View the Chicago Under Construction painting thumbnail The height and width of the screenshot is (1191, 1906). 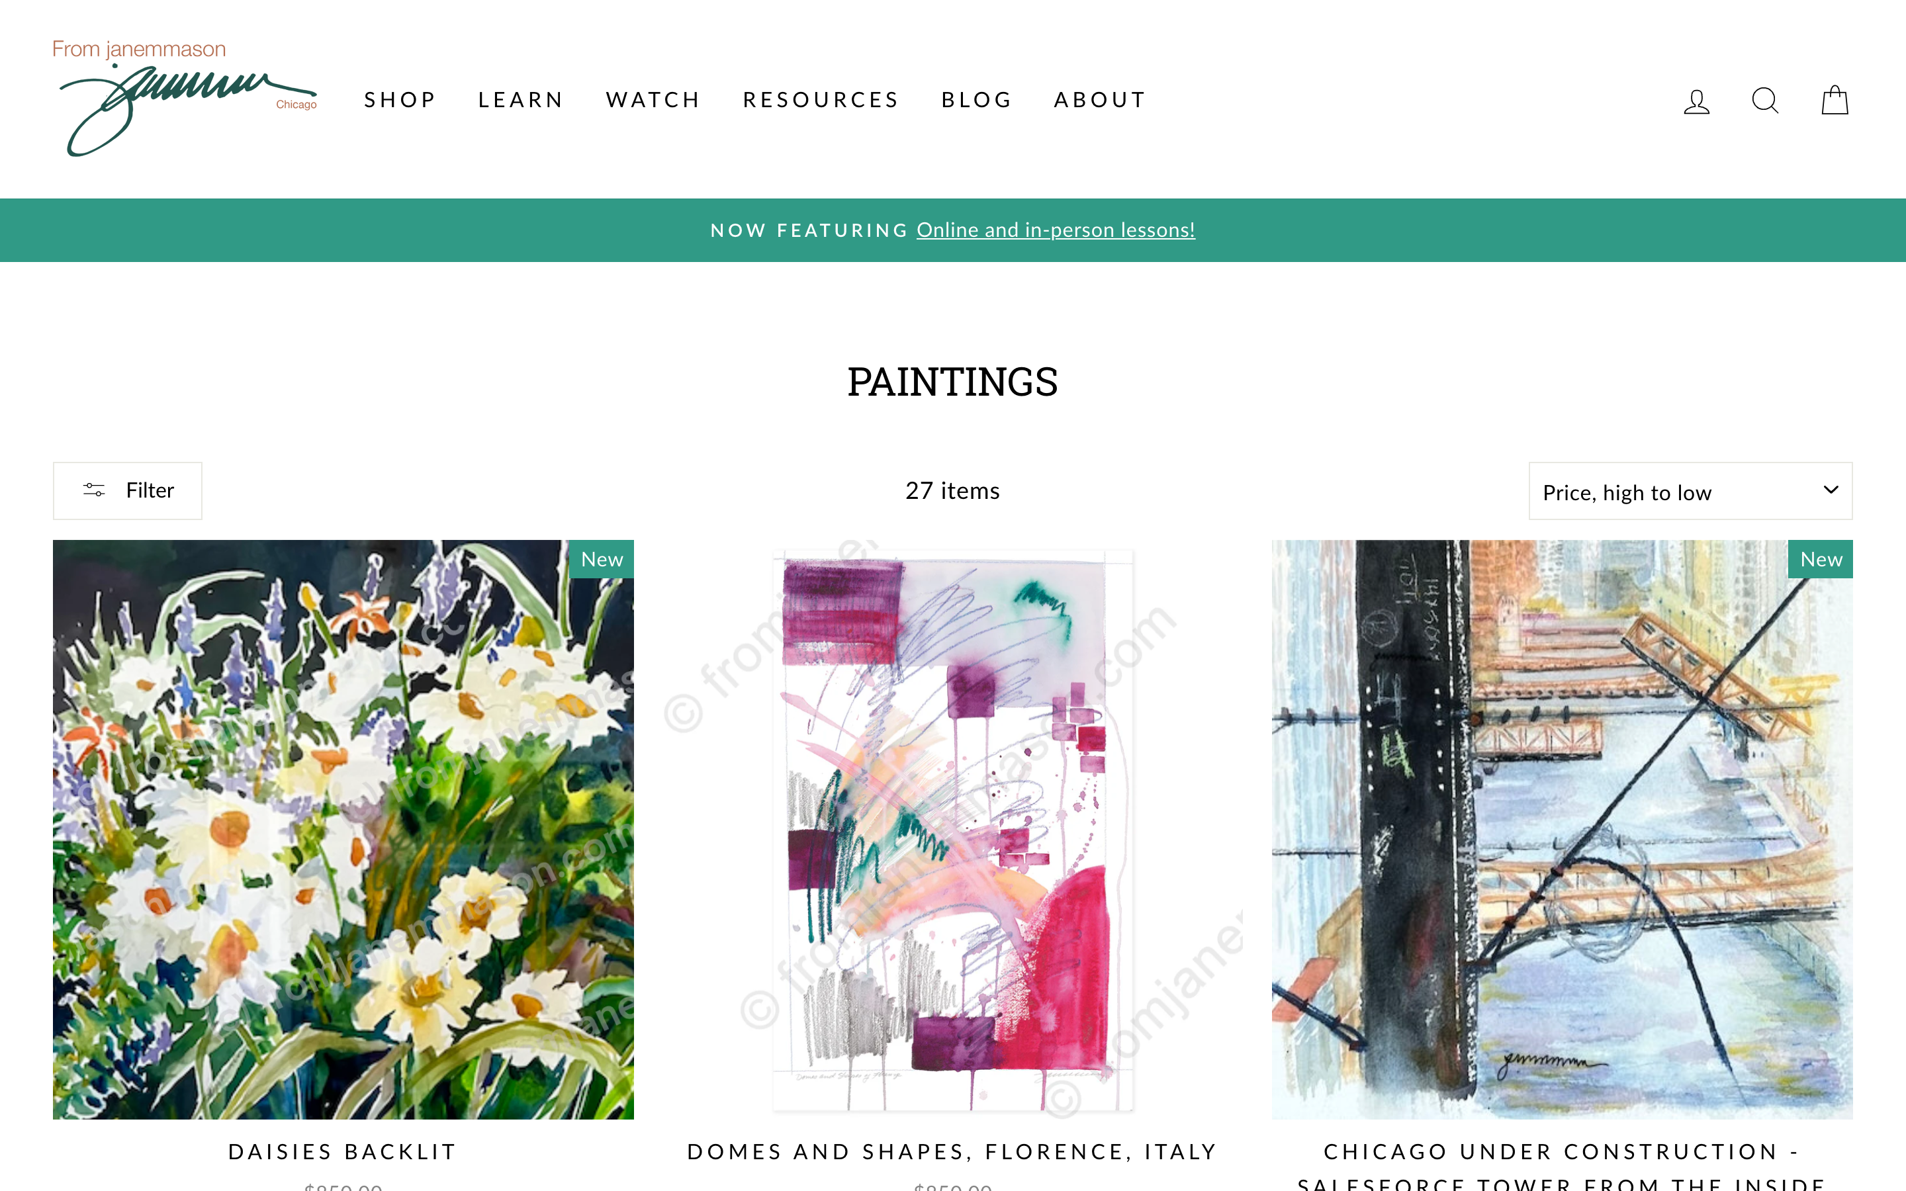(x=1562, y=830)
